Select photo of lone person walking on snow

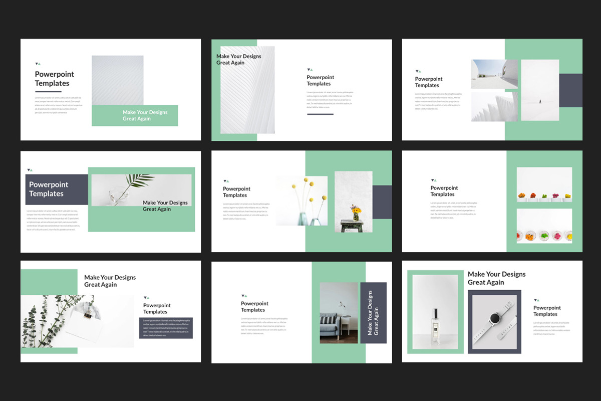540,90
